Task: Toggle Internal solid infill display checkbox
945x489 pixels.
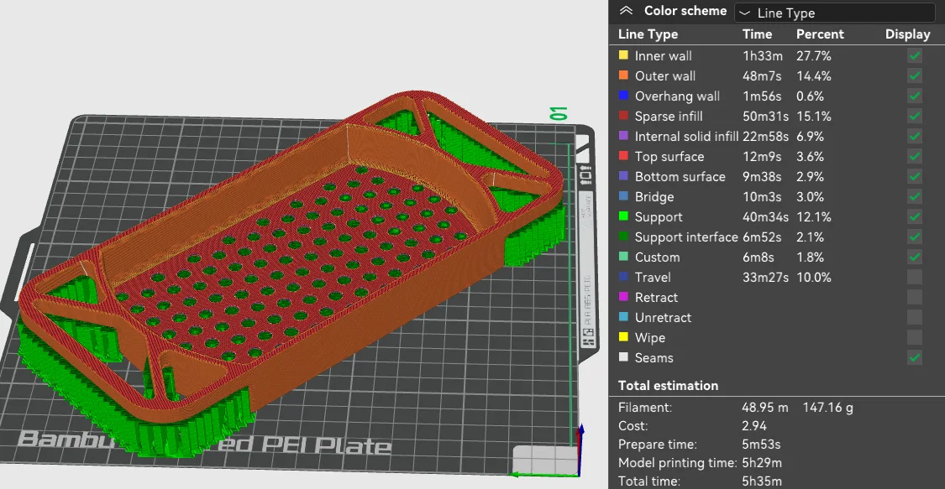Action: point(914,137)
